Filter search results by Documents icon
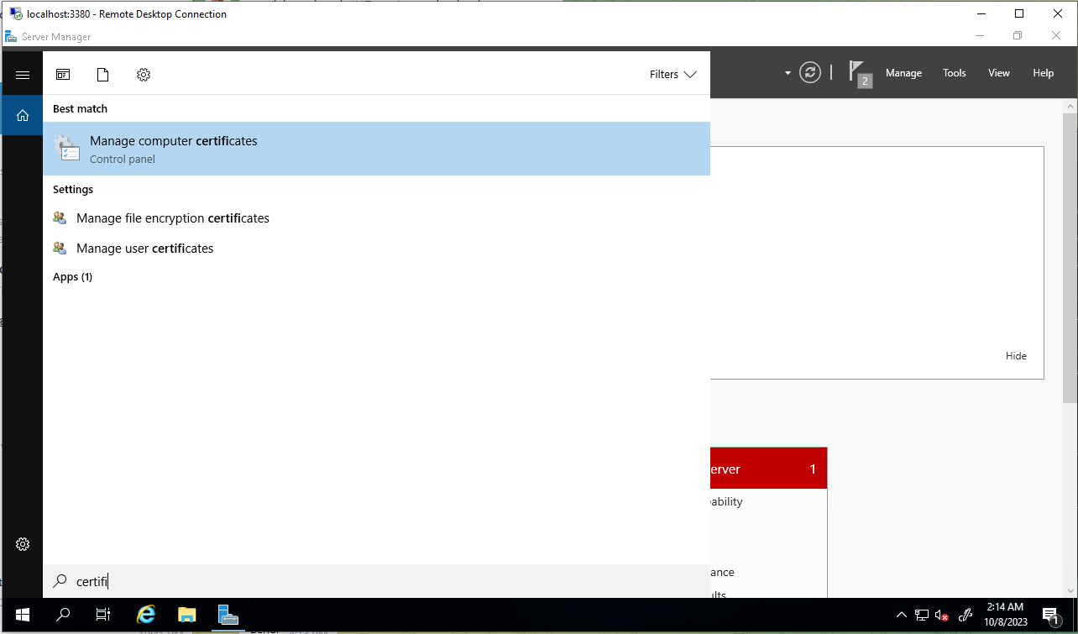 (x=103, y=75)
